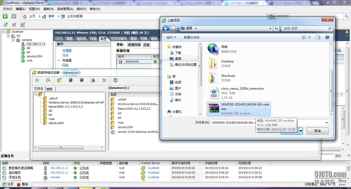This screenshot has height=189, width=351.
Task: Click the 搜索 桌面 search field
Action: pyautogui.click(x=307, y=29)
